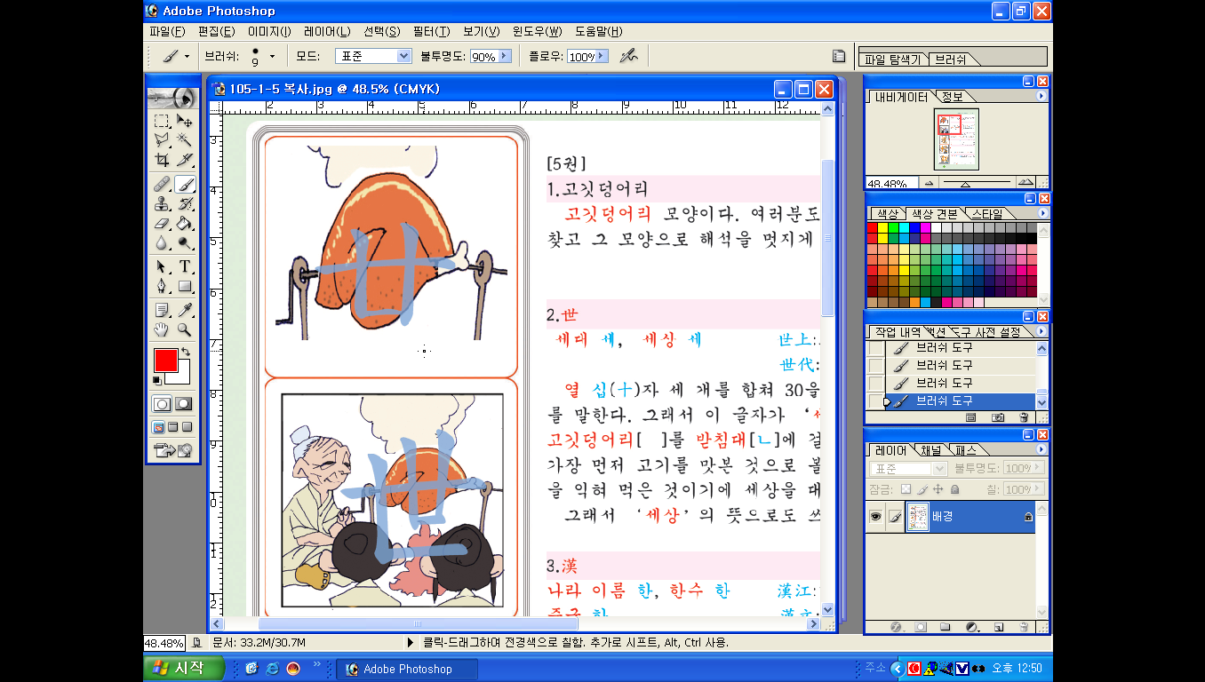
Task: Select the Dodge tool
Action: (185, 243)
